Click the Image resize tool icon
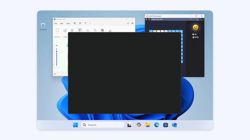Viewport: 250px width, 140px height. 65,30
